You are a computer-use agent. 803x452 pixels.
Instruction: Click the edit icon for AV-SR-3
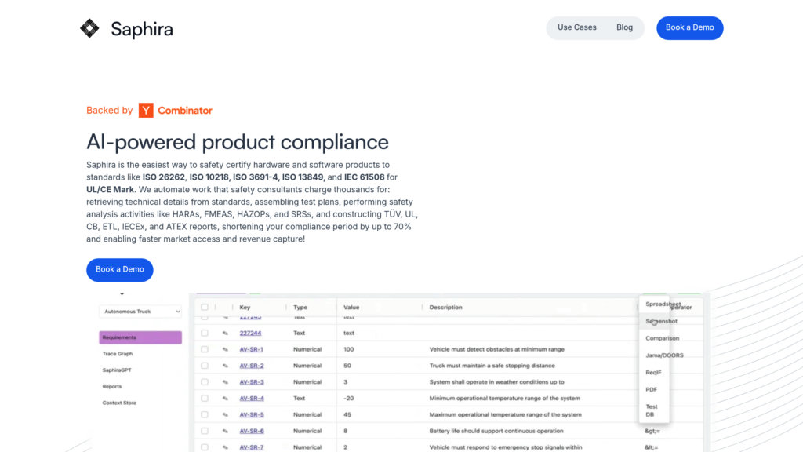point(225,382)
